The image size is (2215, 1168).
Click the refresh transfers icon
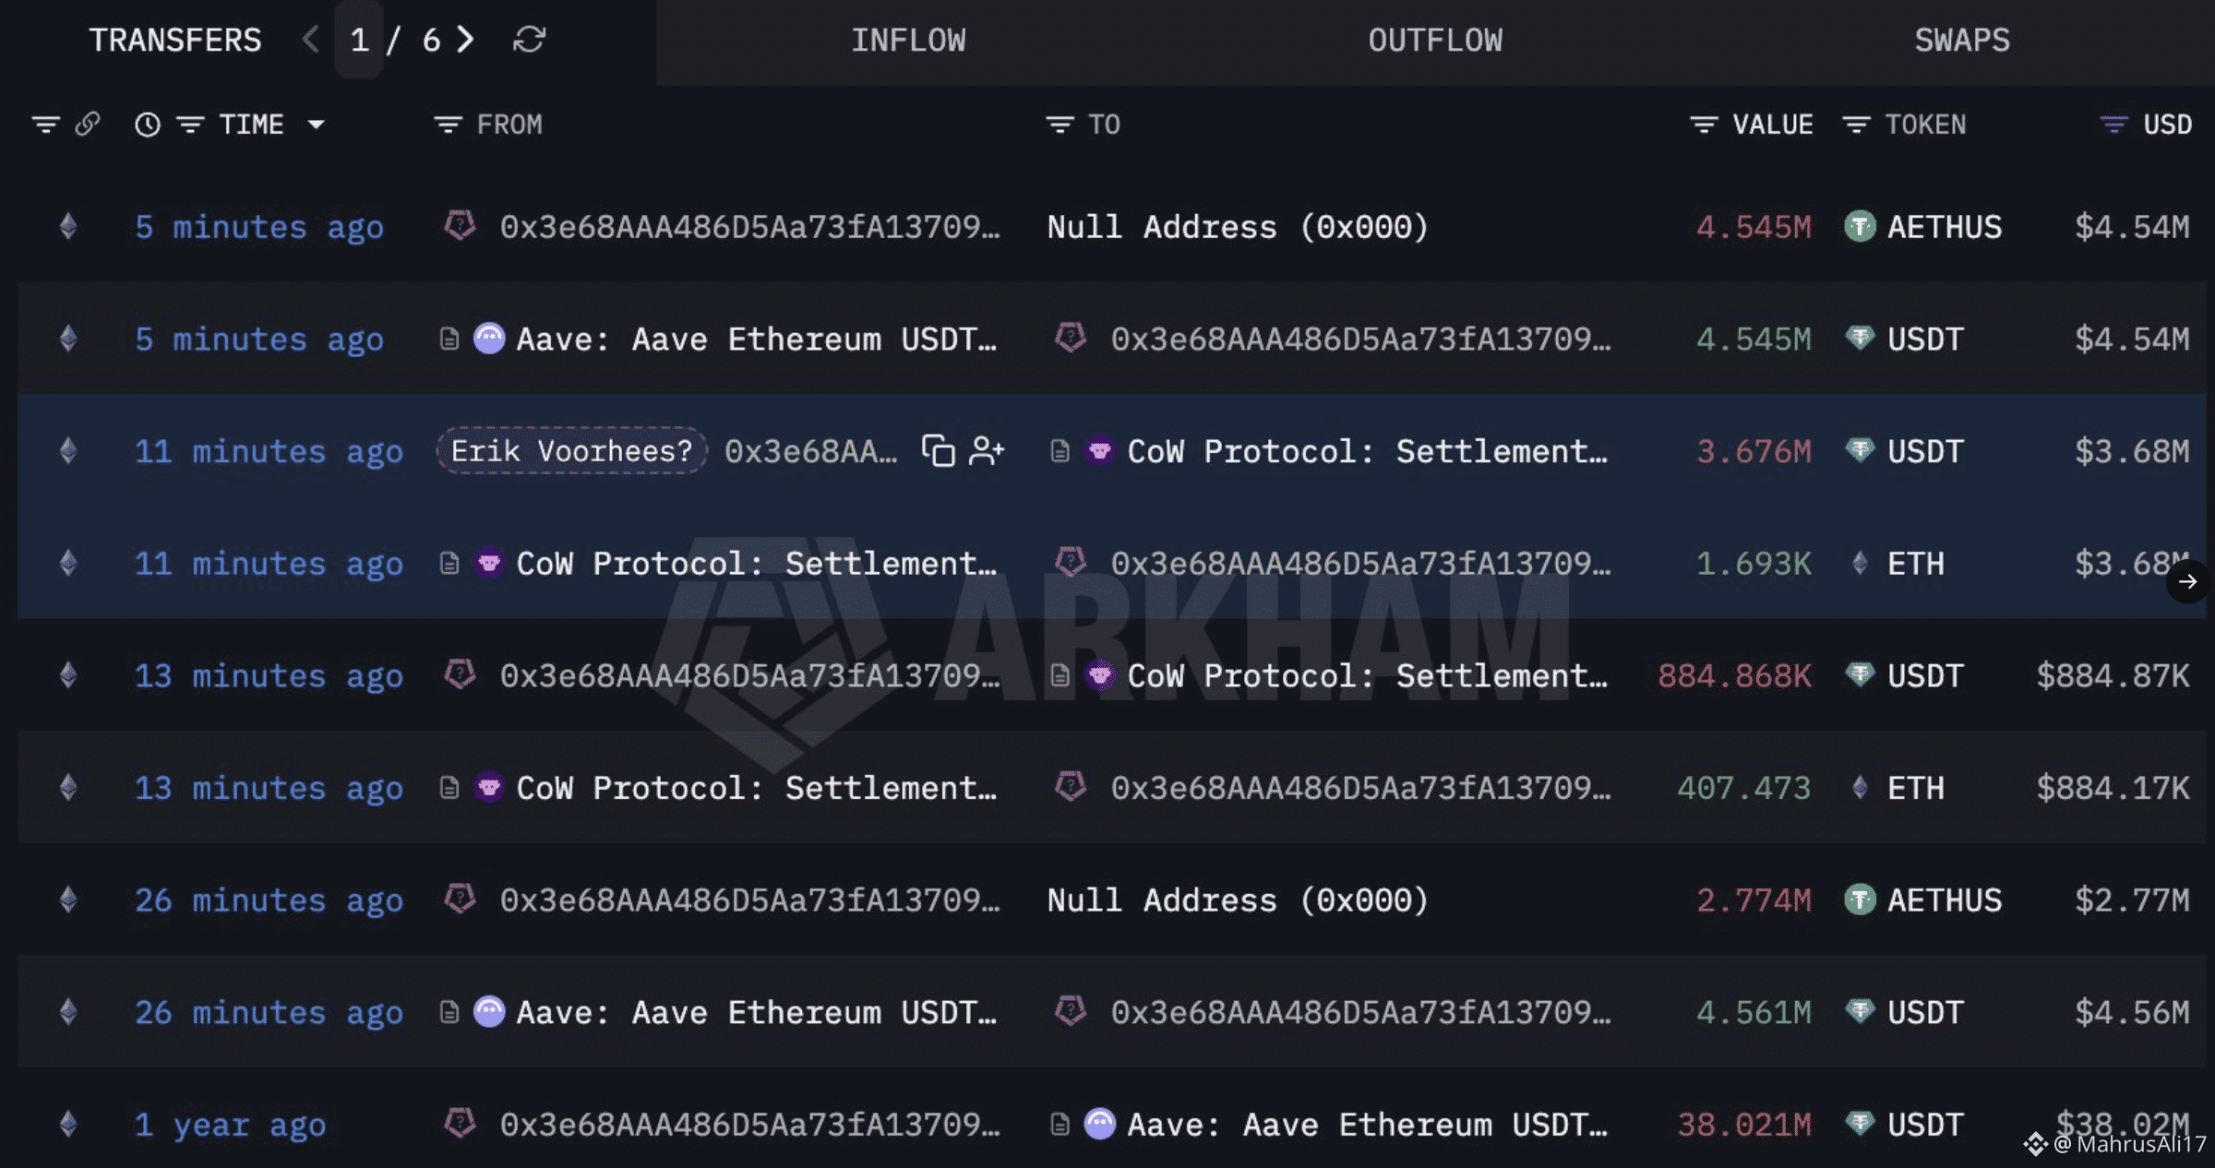tap(529, 41)
